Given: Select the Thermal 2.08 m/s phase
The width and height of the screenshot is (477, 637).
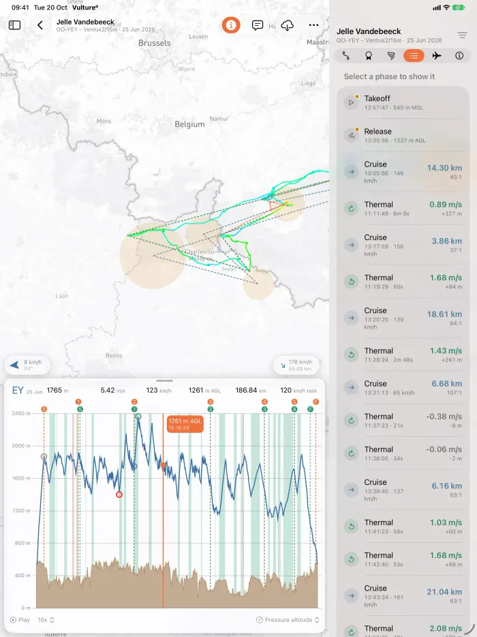Looking at the screenshot, I should click(x=403, y=629).
